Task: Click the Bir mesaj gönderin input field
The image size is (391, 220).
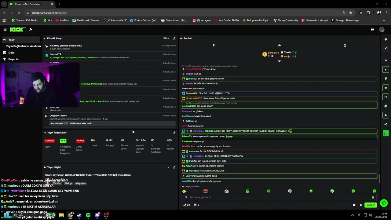Action: (280, 197)
